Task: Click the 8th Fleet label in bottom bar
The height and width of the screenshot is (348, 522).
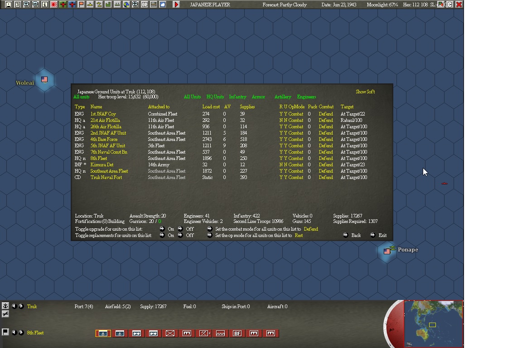Action: pos(35,333)
